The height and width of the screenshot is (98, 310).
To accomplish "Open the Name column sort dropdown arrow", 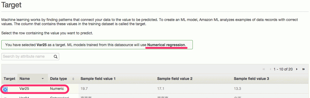I will [42, 79].
